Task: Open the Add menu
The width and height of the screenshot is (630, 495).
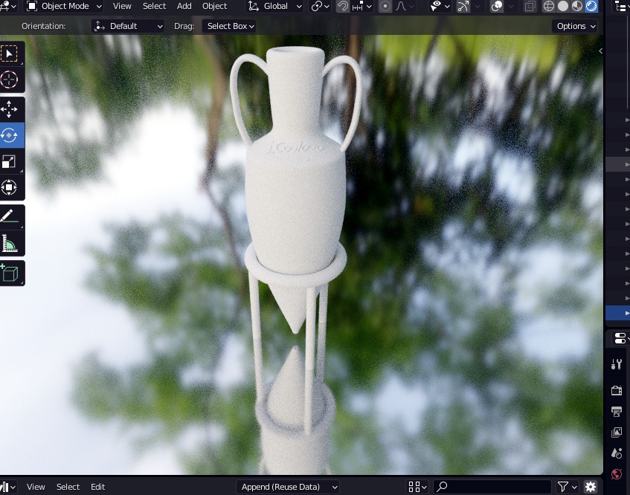Action: tap(184, 7)
